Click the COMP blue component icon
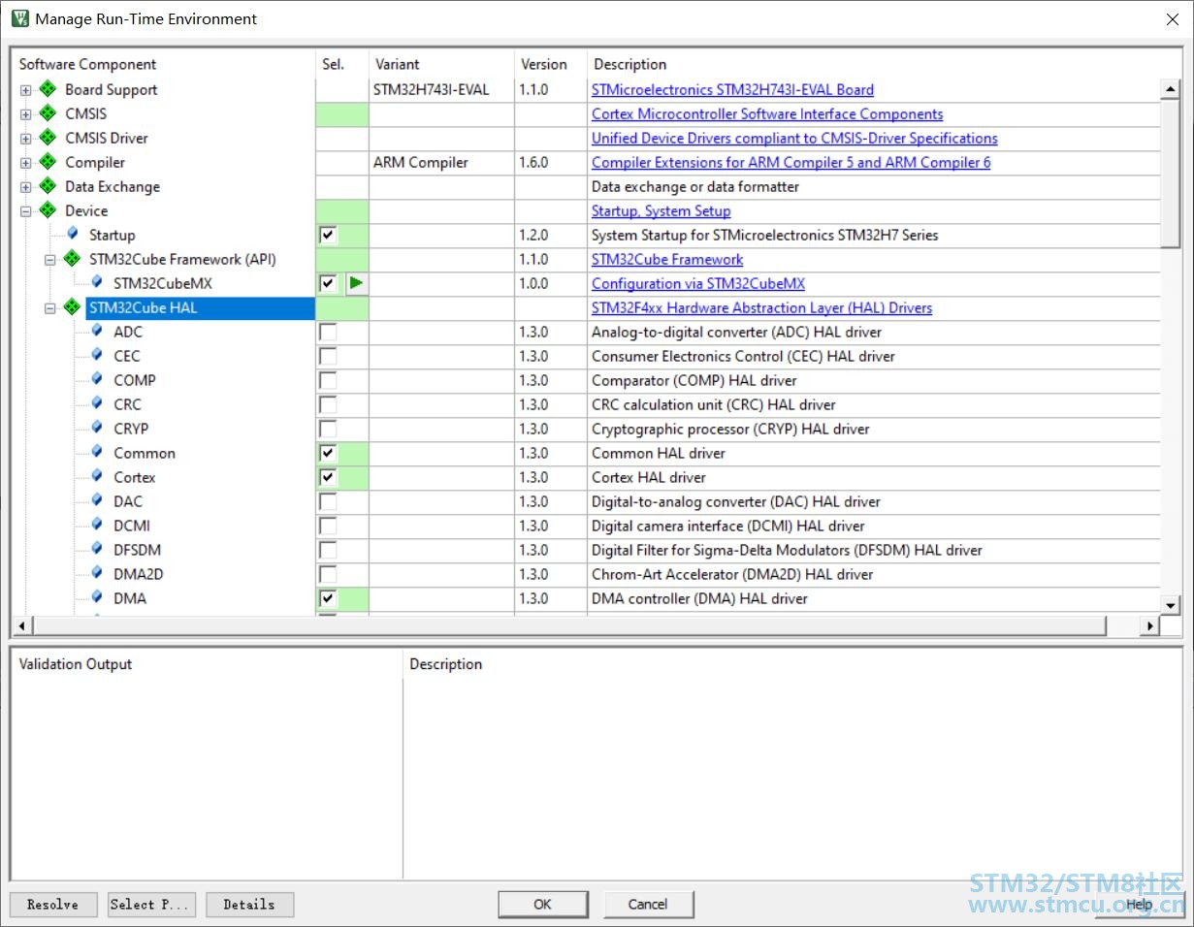The image size is (1194, 927). pyautogui.click(x=97, y=379)
